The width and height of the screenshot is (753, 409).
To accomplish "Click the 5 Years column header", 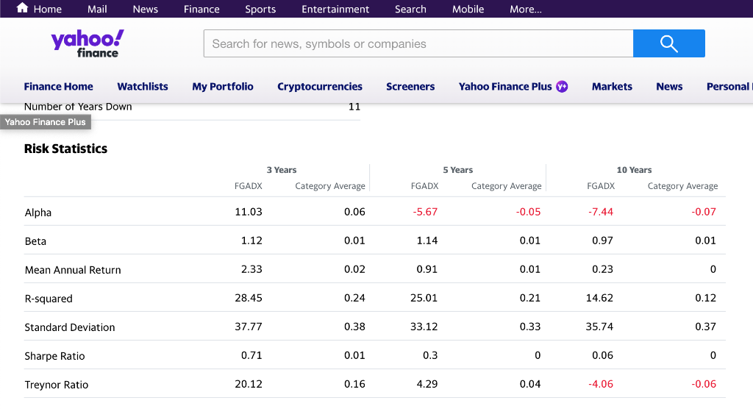I will pyautogui.click(x=457, y=170).
